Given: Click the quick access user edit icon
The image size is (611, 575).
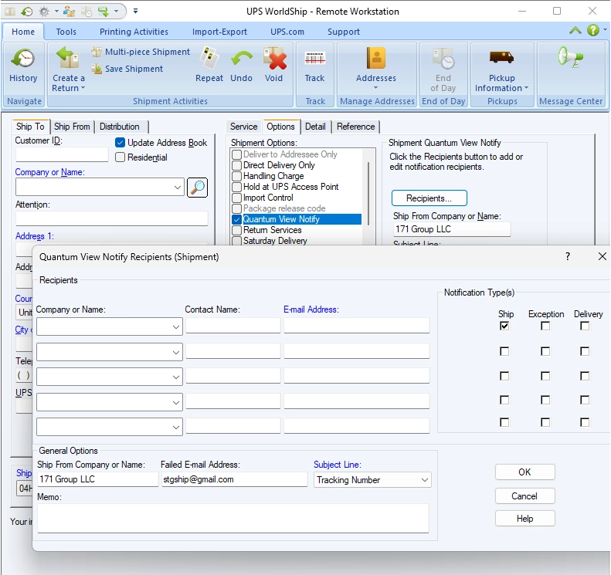Looking at the screenshot, I should (69, 12).
